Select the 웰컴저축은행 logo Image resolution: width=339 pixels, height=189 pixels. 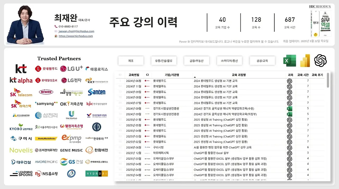tap(72, 127)
